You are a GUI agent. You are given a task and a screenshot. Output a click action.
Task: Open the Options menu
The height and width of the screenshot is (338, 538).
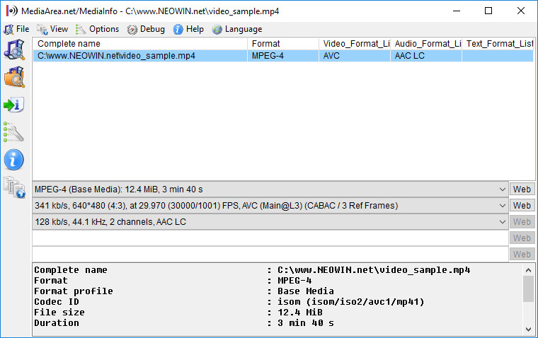click(98, 29)
